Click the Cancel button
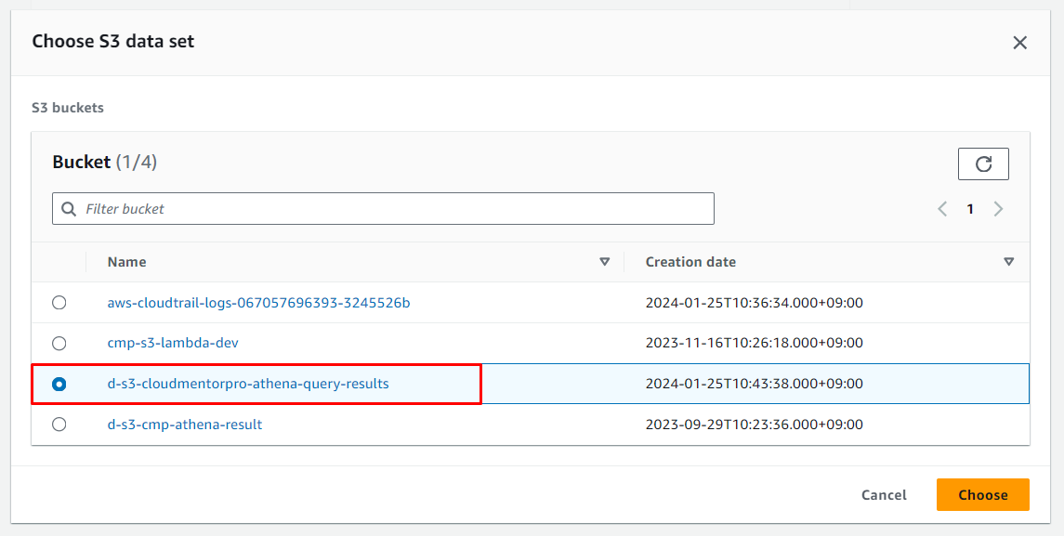1064x536 pixels. [x=884, y=495]
